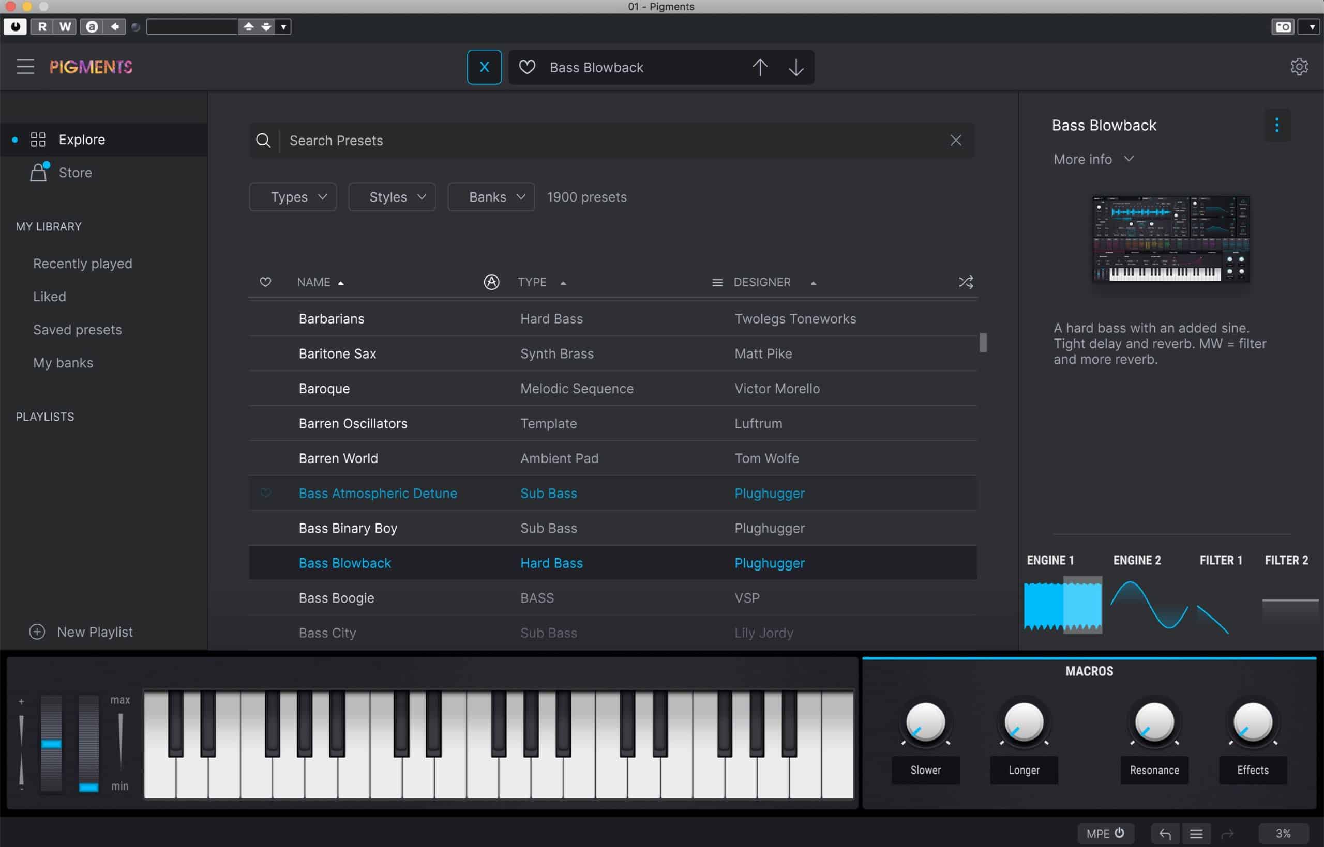Screen dimensions: 1324x847
Task: Click the pitch bend wheel
Action: (51, 743)
